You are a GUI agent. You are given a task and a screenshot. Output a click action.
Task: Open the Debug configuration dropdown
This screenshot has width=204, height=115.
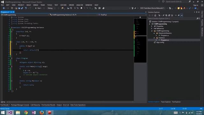coord(52,8)
